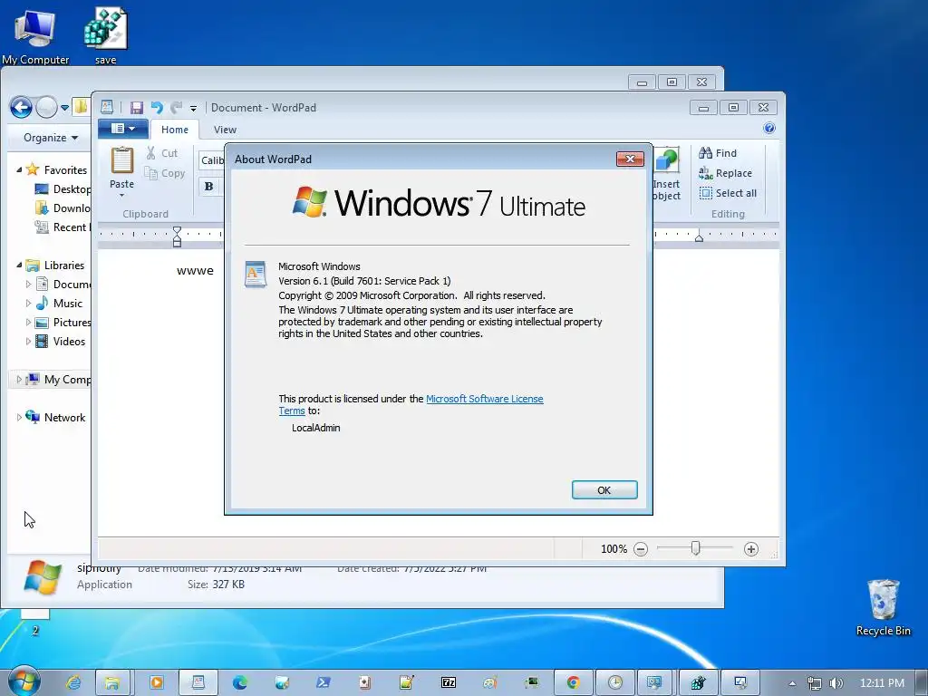The image size is (928, 696).
Task: Close the About WordPad dialog
Action: [630, 159]
